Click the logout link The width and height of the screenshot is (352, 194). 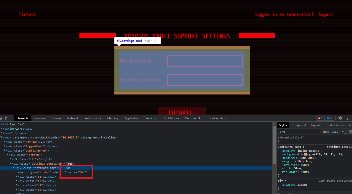pyautogui.click(x=326, y=14)
